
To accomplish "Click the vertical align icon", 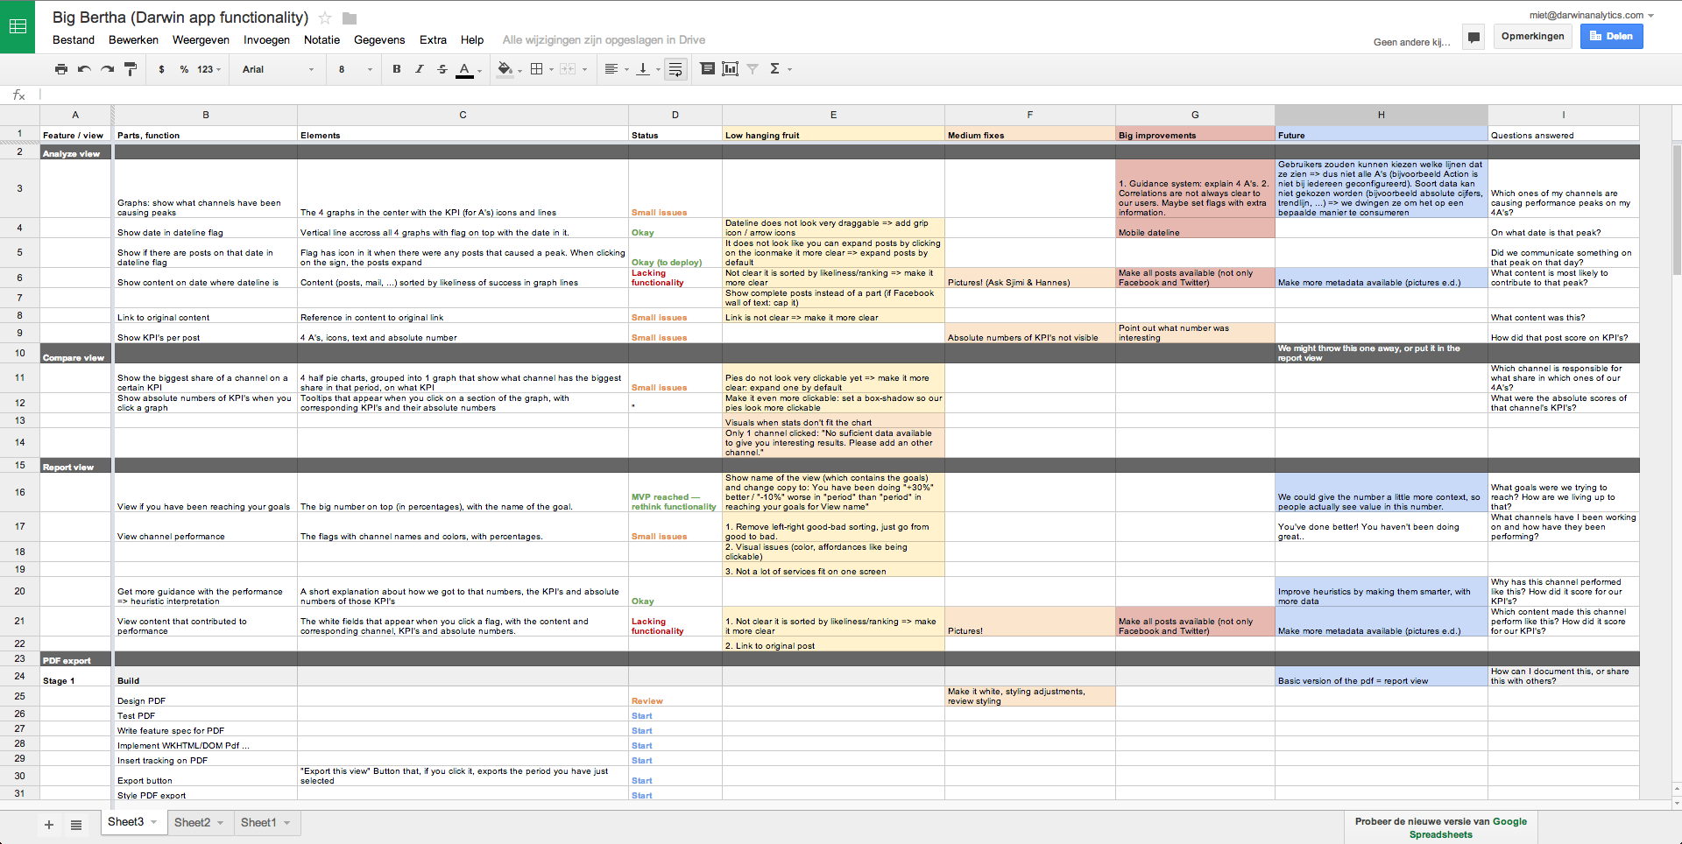I will (643, 69).
